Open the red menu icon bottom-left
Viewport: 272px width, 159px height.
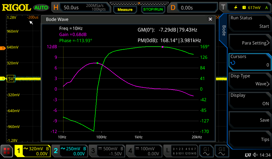coord(6,151)
